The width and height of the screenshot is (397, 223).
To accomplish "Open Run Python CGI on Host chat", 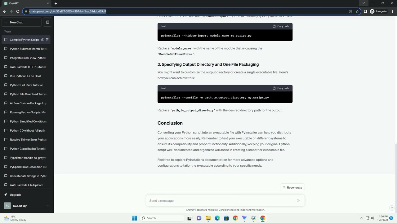I will click(x=27, y=76).
